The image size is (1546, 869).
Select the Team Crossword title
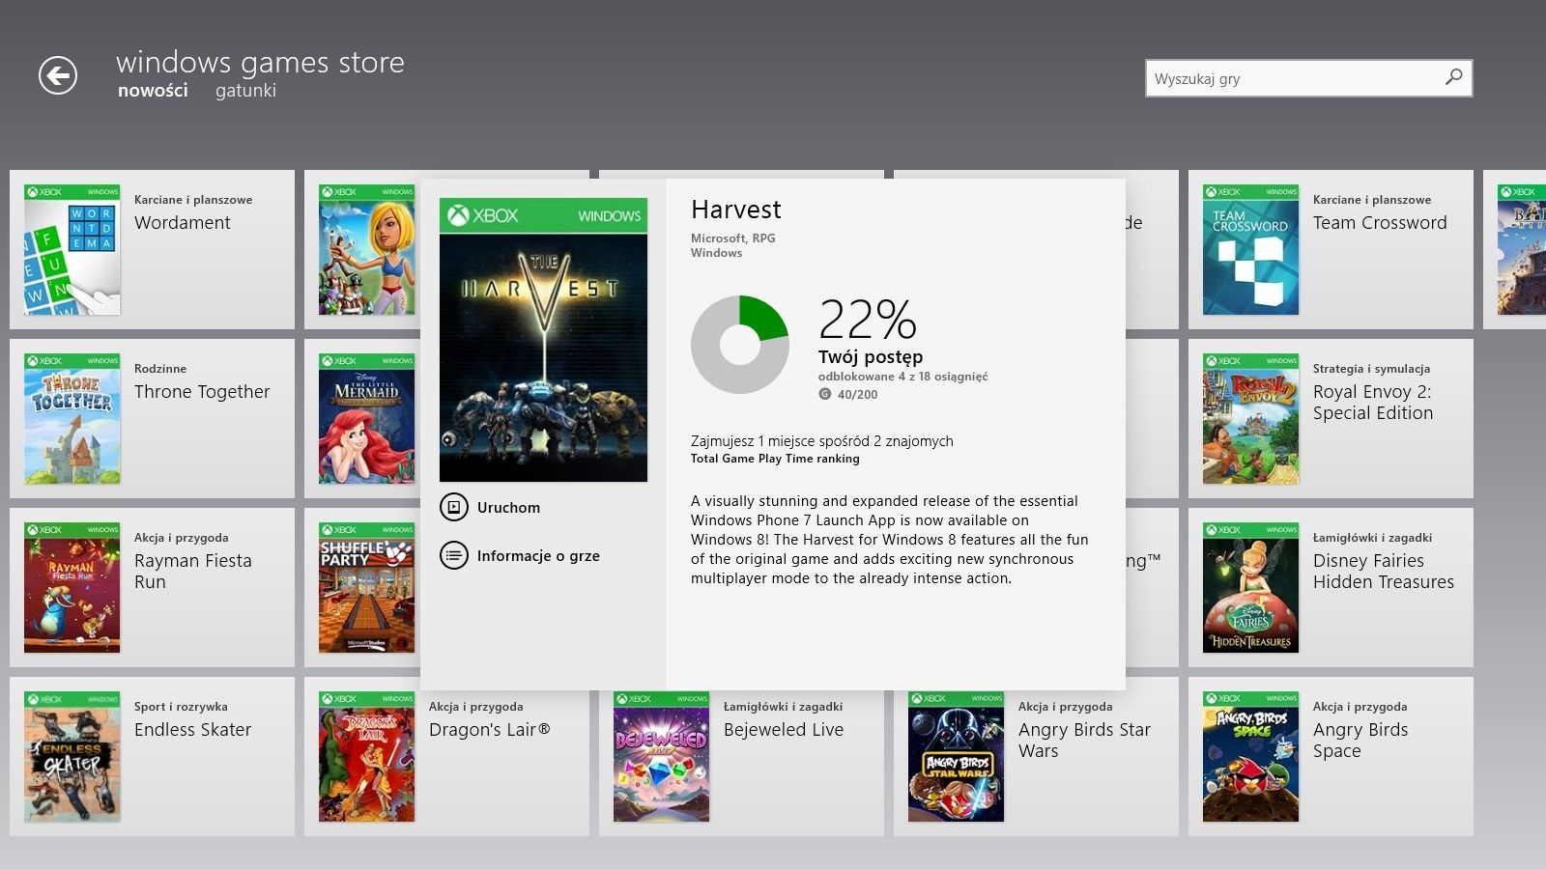[x=1380, y=223]
